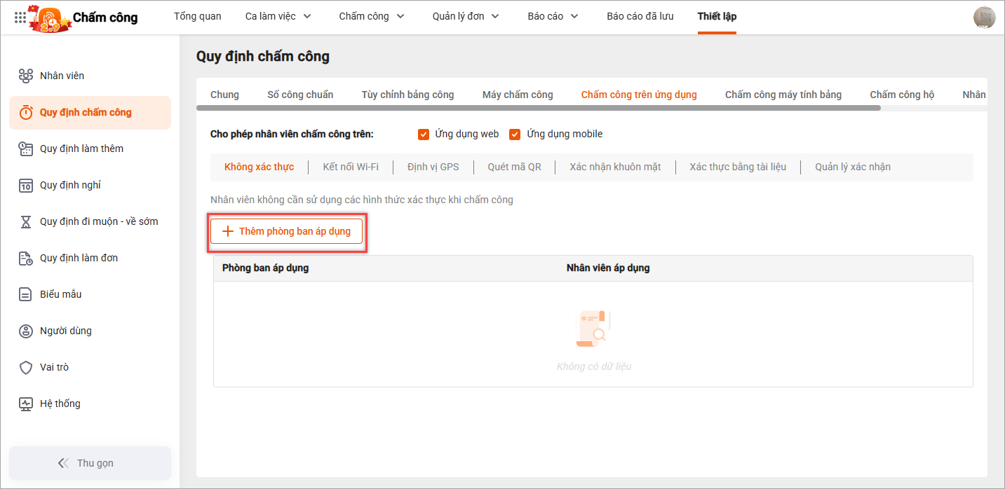1005x489 pixels.
Task: Open Người dùng sidebar item
Action: click(x=90, y=331)
